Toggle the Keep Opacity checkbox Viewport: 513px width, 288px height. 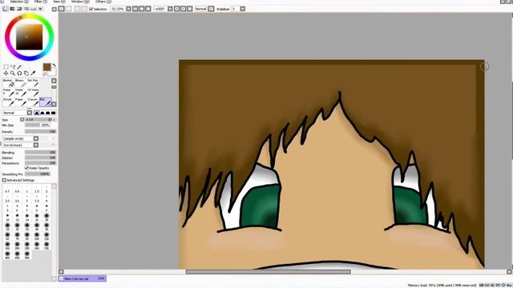coord(27,168)
